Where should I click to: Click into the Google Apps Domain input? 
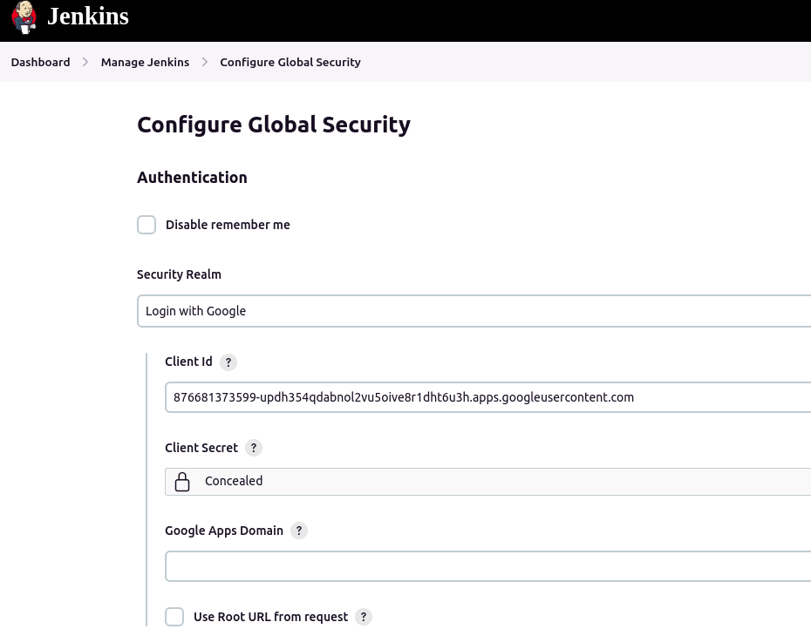[x=488, y=566]
